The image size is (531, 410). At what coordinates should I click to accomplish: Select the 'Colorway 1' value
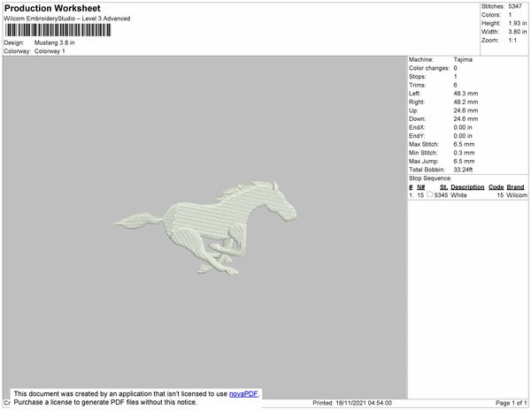pyautogui.click(x=50, y=51)
